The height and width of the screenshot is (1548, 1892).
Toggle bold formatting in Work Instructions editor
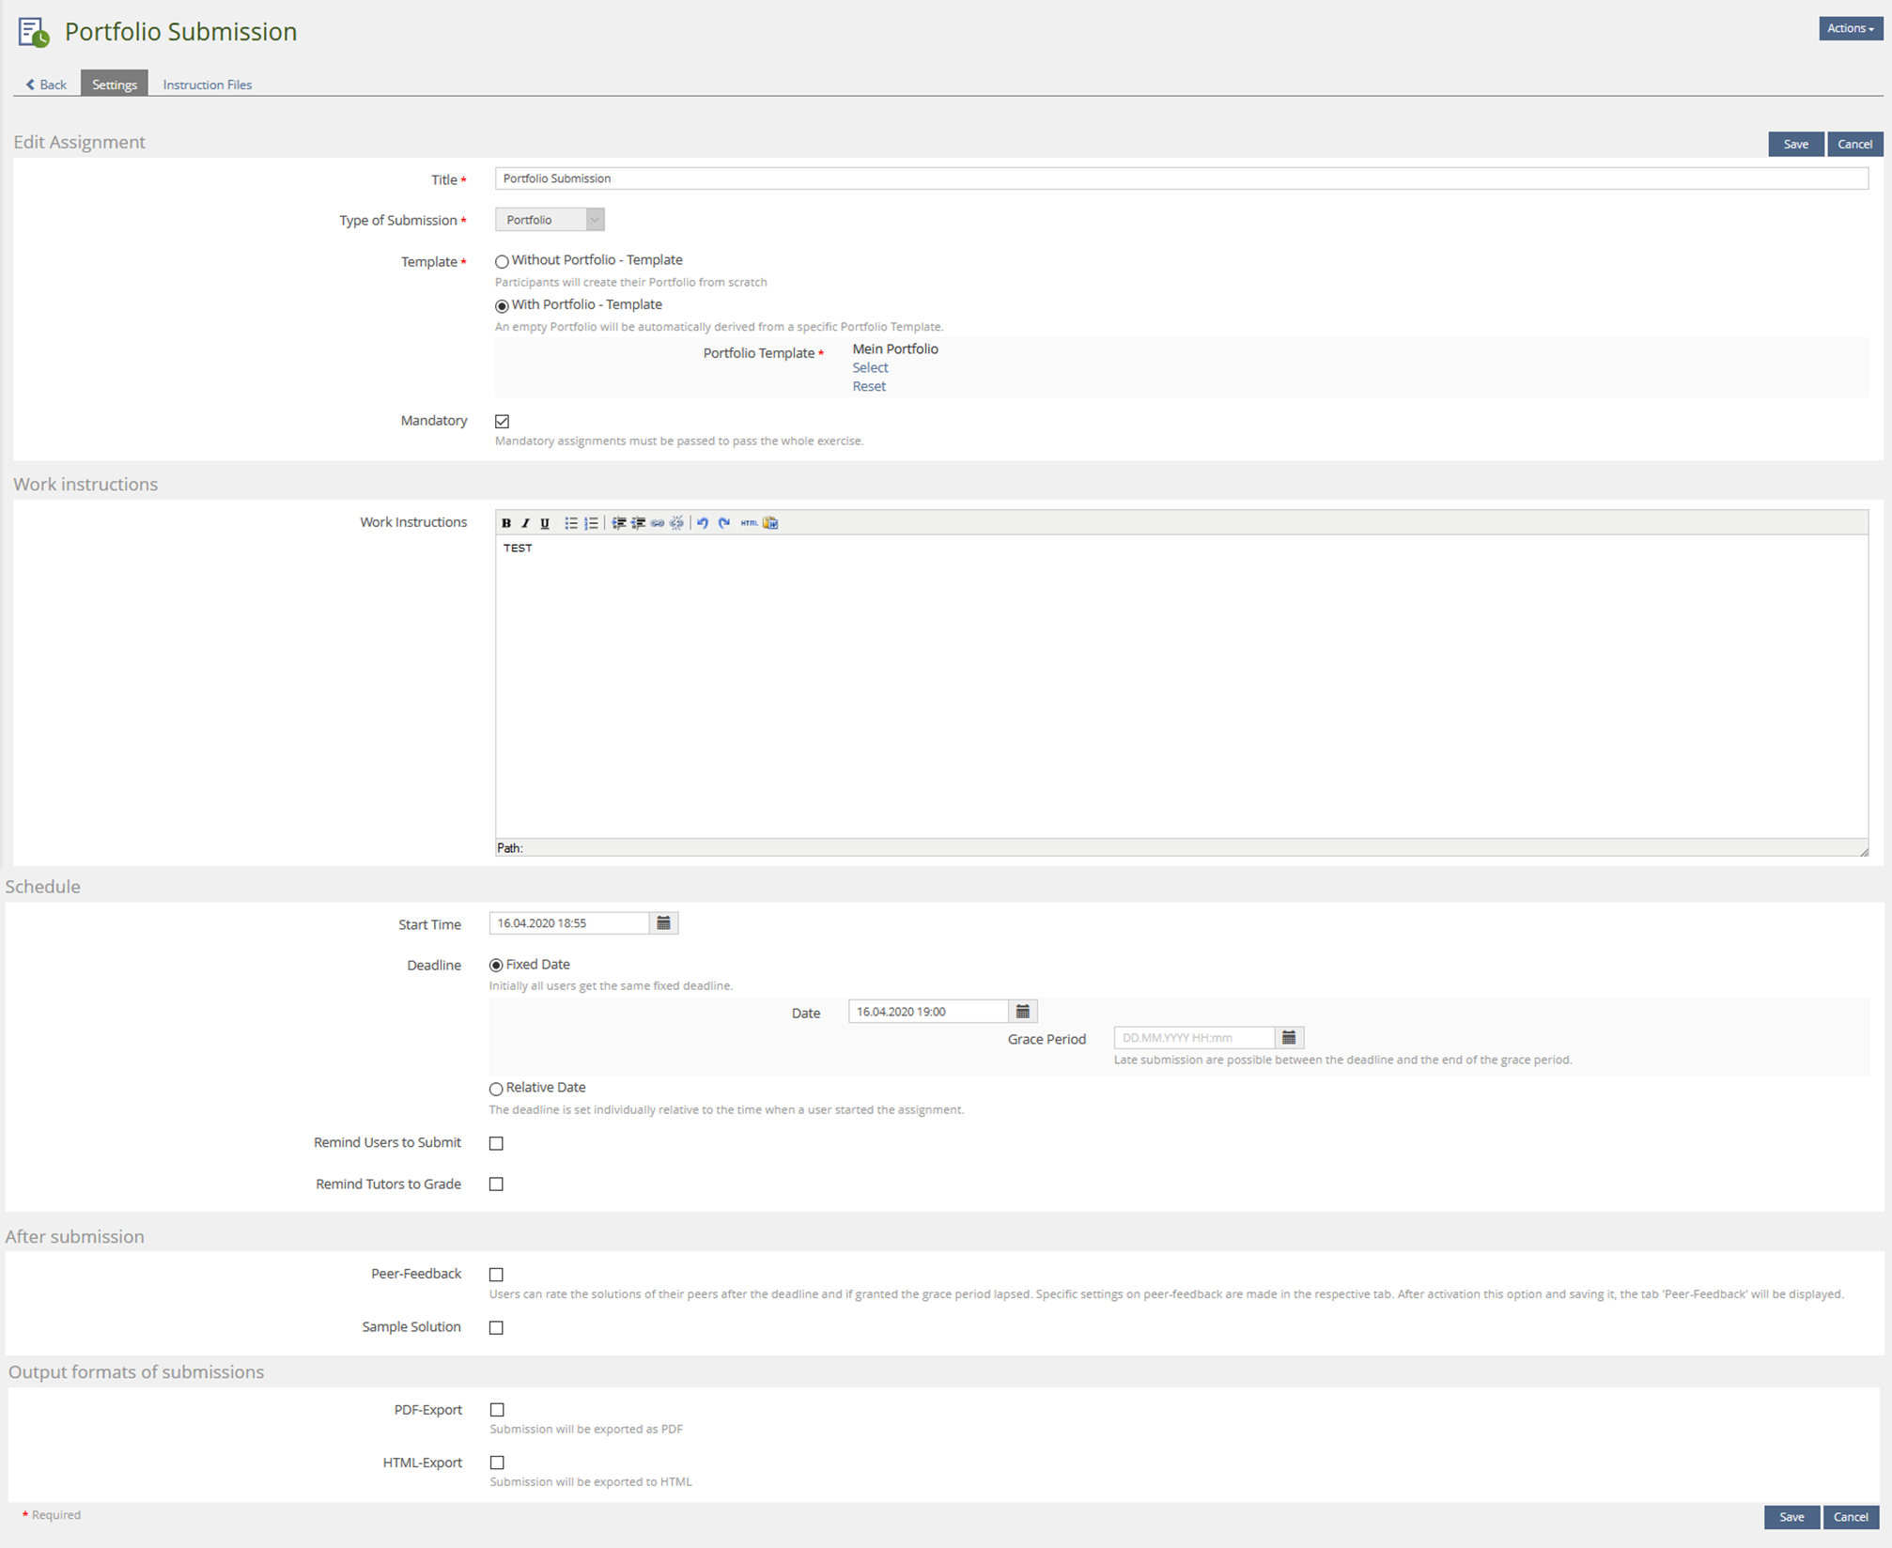pyautogui.click(x=506, y=523)
